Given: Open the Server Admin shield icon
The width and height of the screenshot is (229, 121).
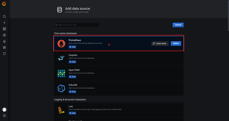Looking at the screenshot, I should tap(4, 54).
